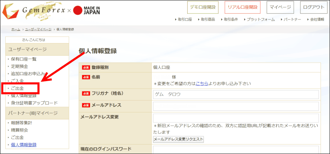Click the パートナー(IB)マイページ sidebar header
Screen dimensions: 330x154
point(37,113)
